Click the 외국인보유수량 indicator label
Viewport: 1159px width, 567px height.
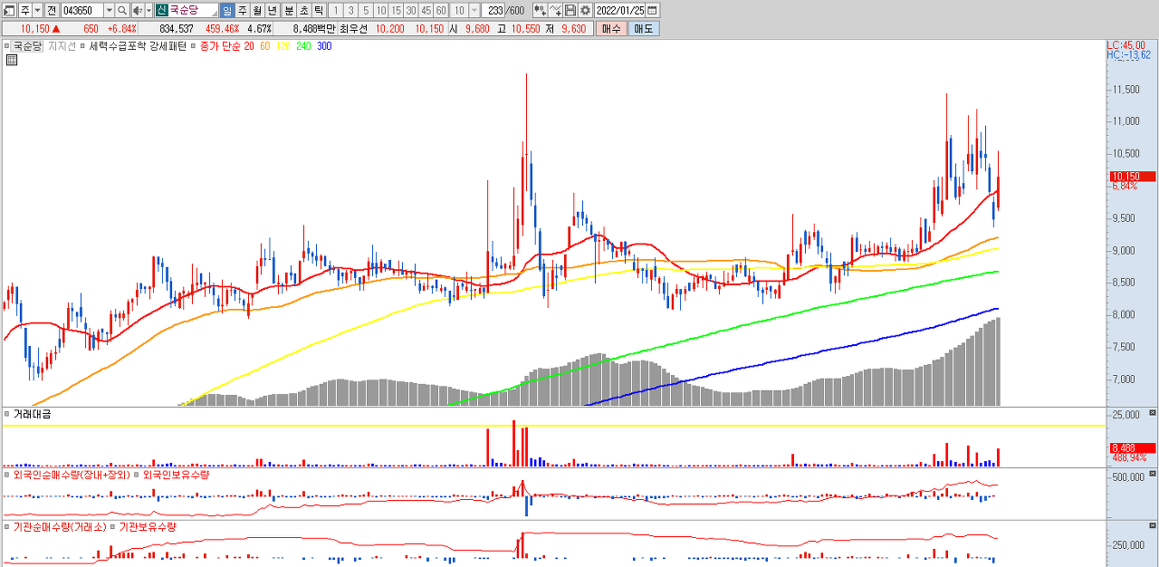coord(177,475)
